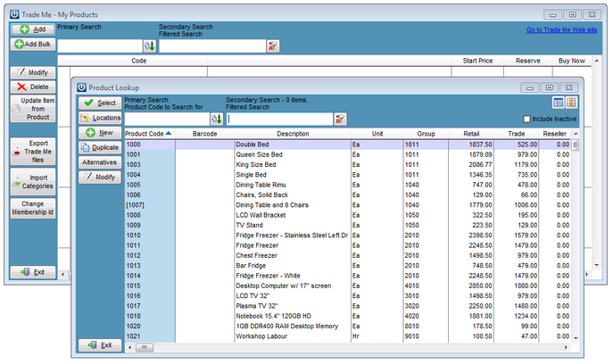
Task: Switch to list view layout icon
Action: (x=558, y=103)
